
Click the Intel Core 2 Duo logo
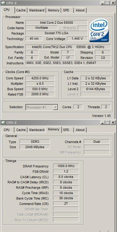click(99, 30)
